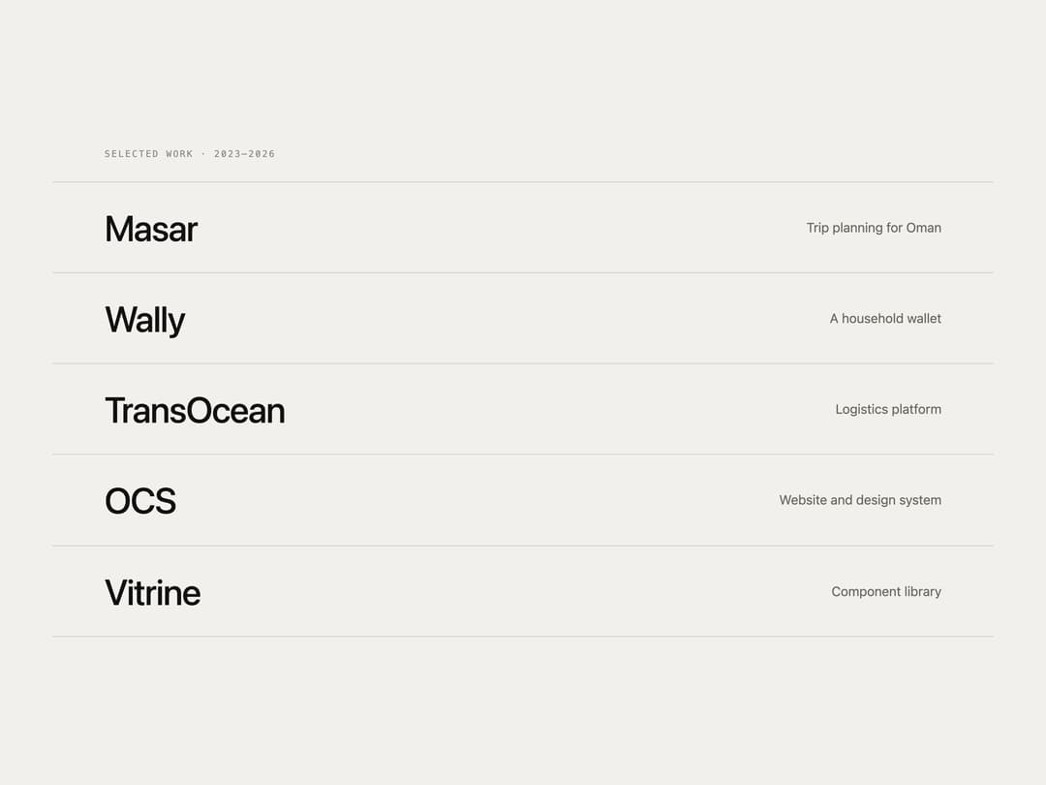Click the divider between Wally and TransOcean rows
This screenshot has width=1046, height=785.
(523, 363)
